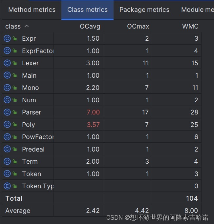Open the Package metrics tab
The width and height of the screenshot is (214, 224).
144,10
